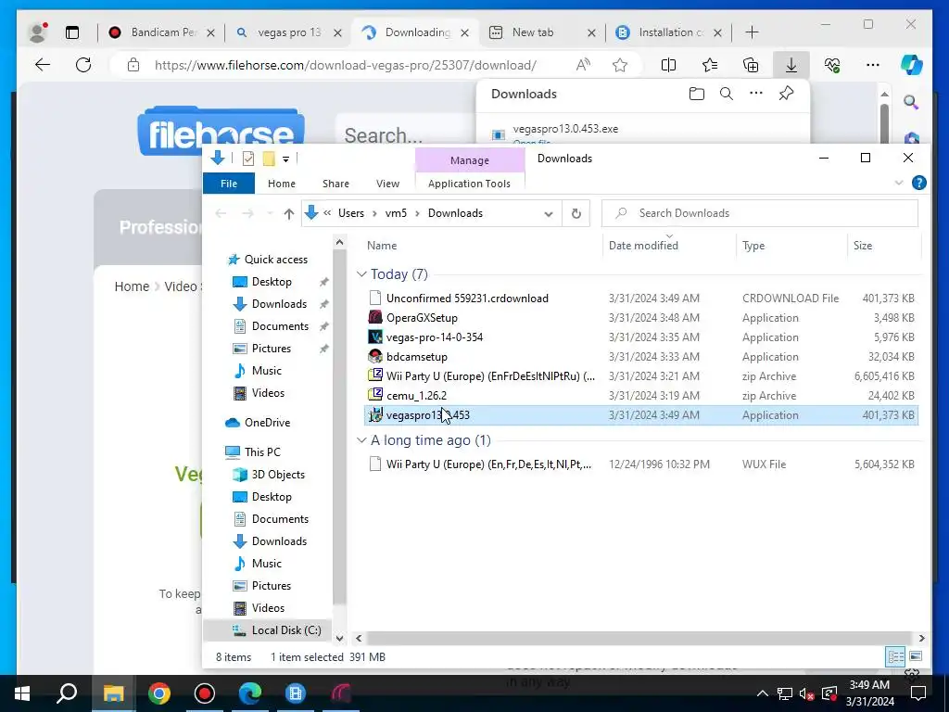
Task: Open Edge browser essentials heart icon
Action: point(832,65)
